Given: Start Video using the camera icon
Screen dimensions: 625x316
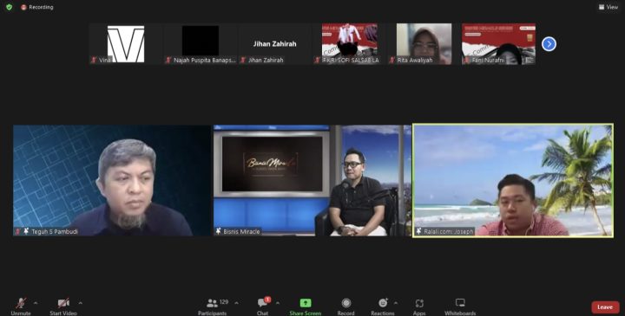Looking at the screenshot, I should click(x=63, y=303).
